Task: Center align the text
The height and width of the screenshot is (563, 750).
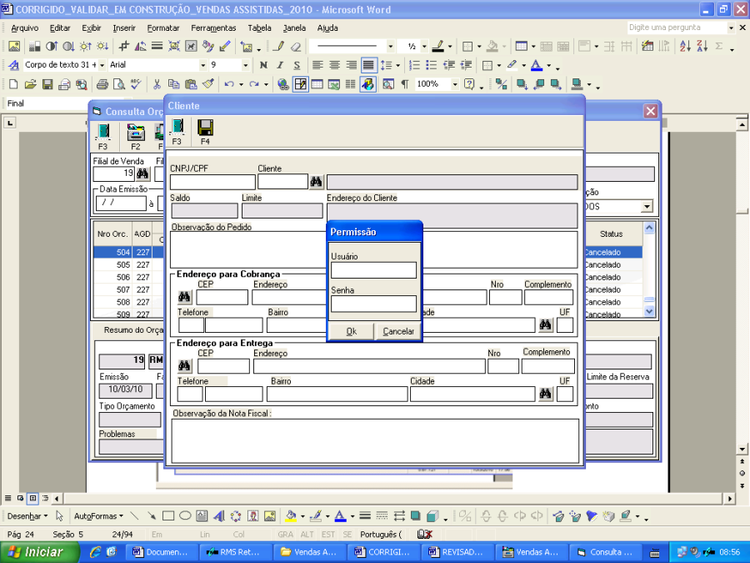Action: coord(334,64)
